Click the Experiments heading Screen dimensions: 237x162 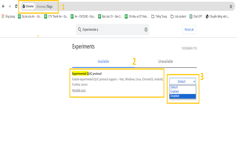84,47
